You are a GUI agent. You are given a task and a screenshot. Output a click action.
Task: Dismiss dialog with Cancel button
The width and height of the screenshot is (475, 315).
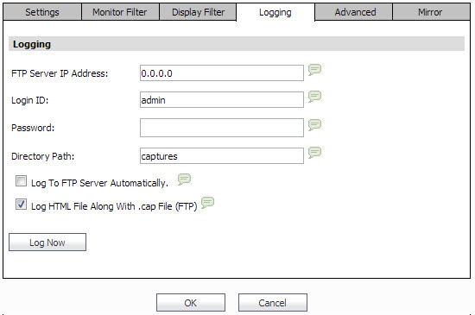coord(273,303)
